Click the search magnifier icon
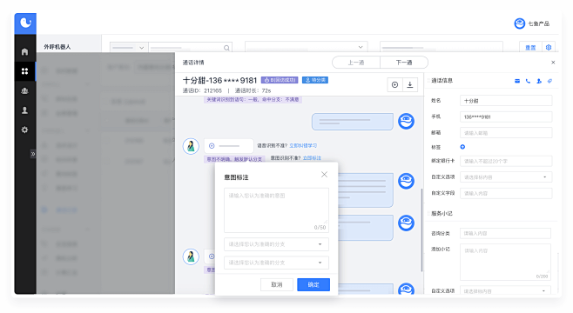Image resolution: width=573 pixels, height=313 pixels. pos(226,48)
